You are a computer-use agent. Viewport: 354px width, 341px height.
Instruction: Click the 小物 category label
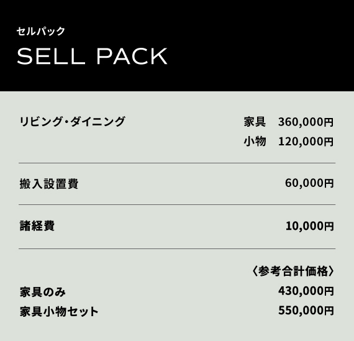pyautogui.click(x=255, y=142)
